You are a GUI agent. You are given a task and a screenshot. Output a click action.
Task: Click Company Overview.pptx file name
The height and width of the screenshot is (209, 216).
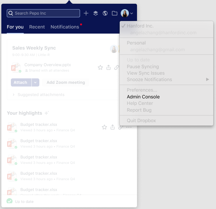47,65
